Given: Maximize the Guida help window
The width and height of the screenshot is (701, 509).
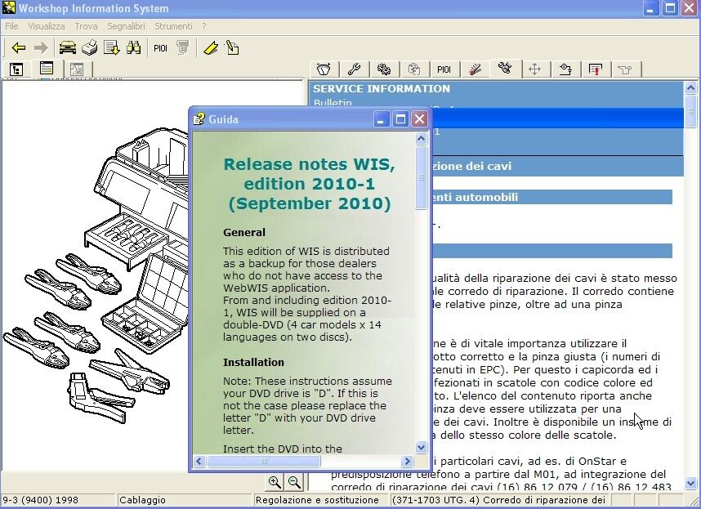Looking at the screenshot, I should click(400, 119).
